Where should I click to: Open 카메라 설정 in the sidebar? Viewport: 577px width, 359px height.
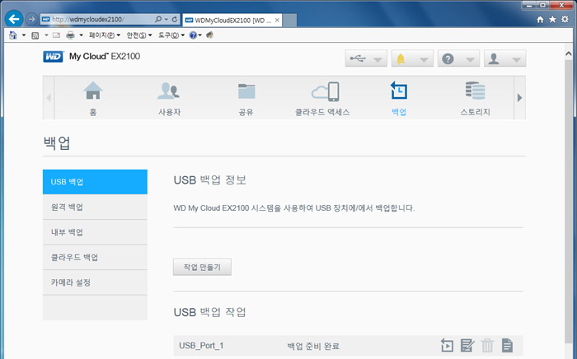coord(95,282)
